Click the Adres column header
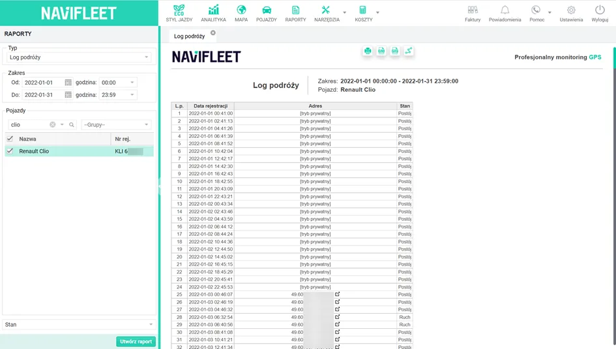 (315, 106)
